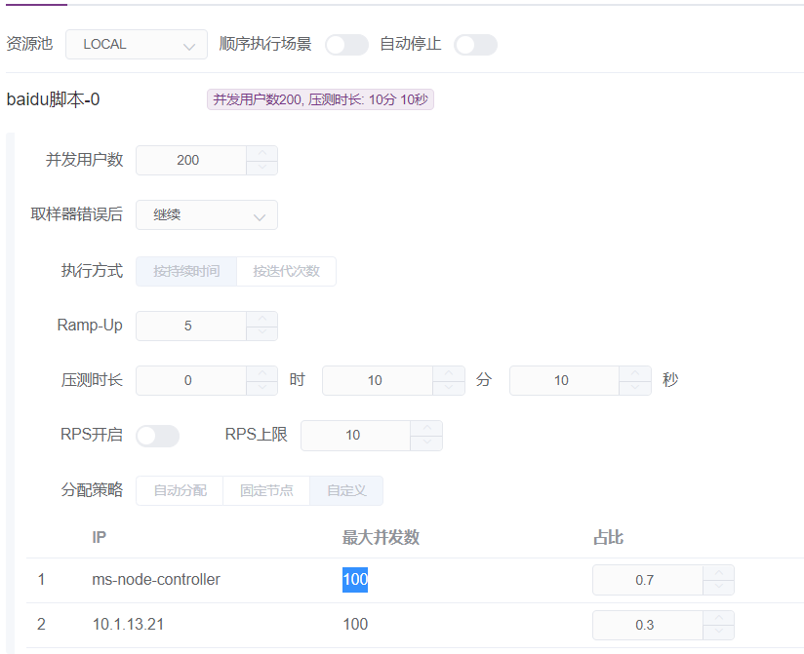The width and height of the screenshot is (804, 654).
Task: Choose 自动分配 allocation strategy
Action: (180, 490)
